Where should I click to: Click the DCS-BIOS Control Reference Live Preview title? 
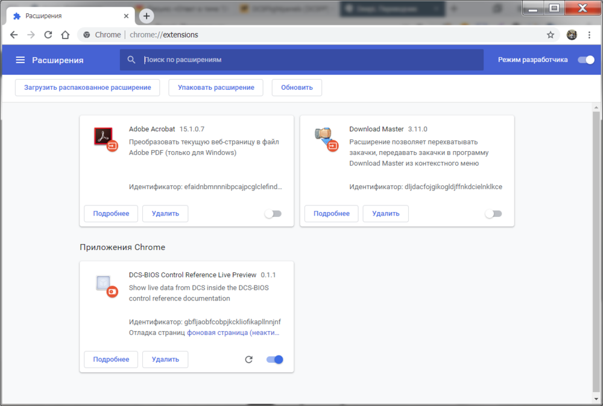tap(192, 275)
